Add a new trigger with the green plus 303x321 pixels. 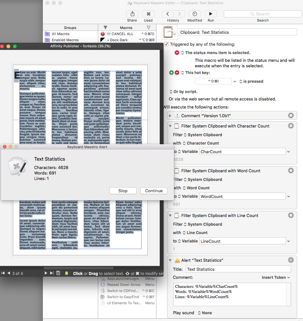pyautogui.click(x=171, y=73)
